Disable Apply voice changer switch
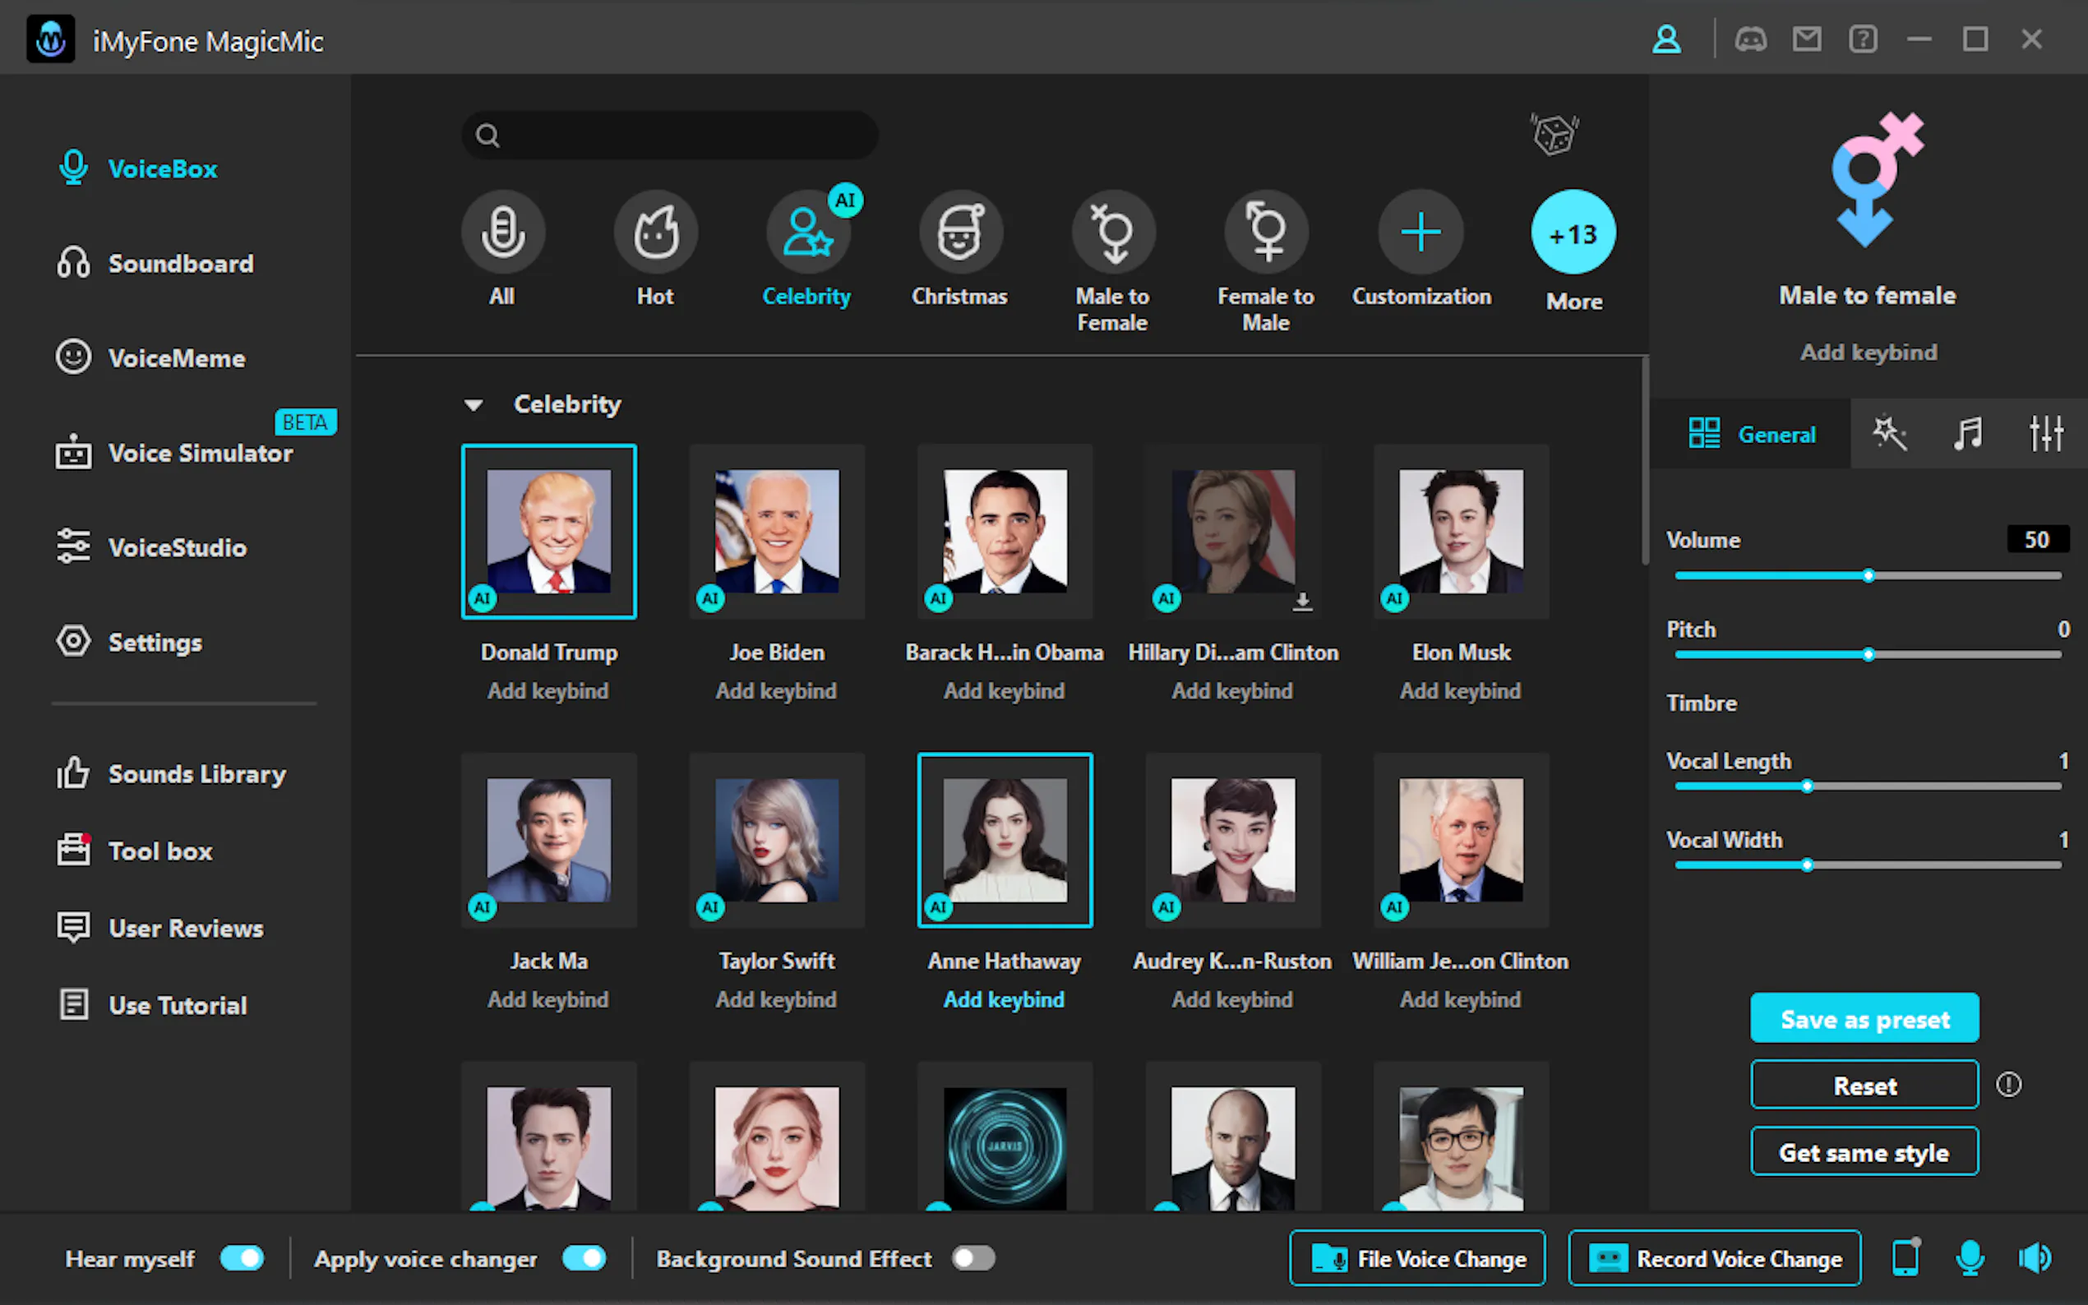 (584, 1258)
